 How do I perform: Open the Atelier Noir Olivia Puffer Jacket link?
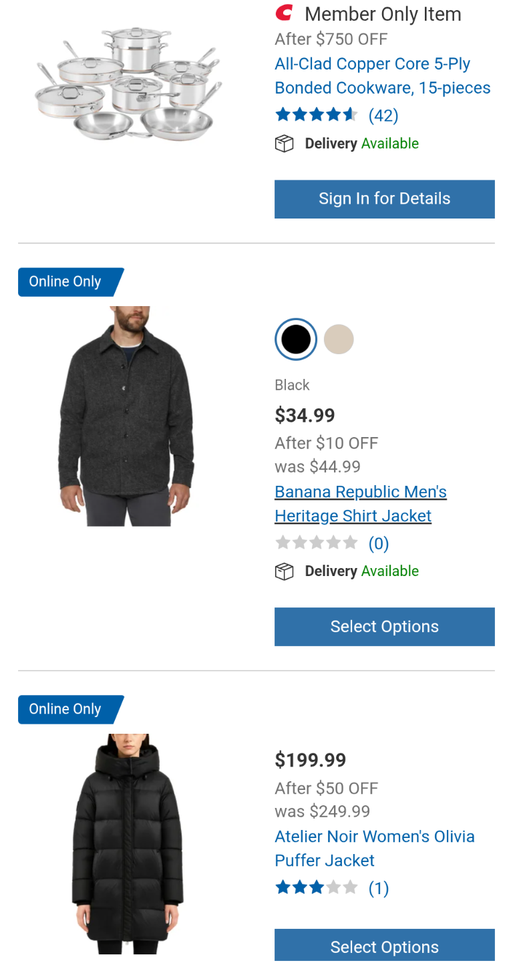click(374, 848)
